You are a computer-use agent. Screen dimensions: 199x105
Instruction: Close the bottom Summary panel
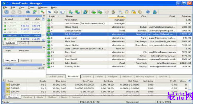coord(3,80)
